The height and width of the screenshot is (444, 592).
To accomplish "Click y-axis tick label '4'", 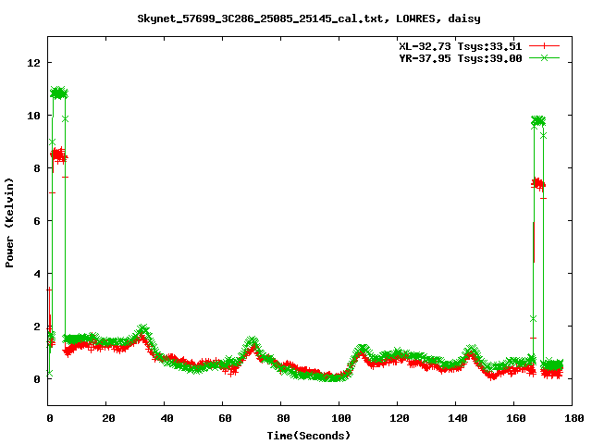I will point(37,274).
